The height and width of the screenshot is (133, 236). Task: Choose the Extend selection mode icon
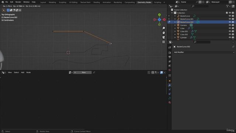[11, 10]
